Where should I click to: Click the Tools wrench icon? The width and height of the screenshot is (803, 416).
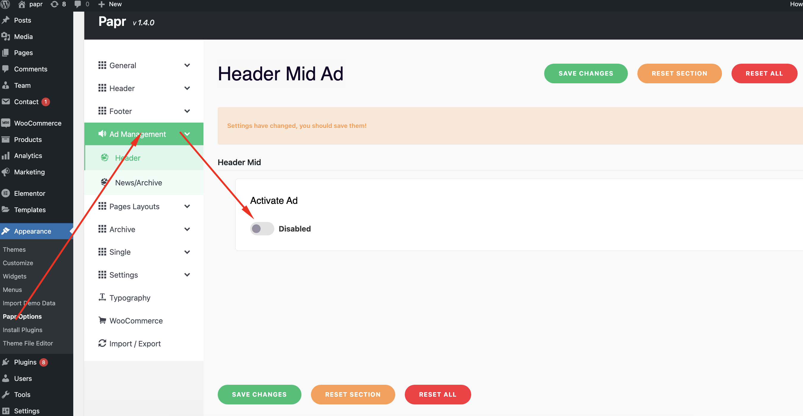coord(6,395)
